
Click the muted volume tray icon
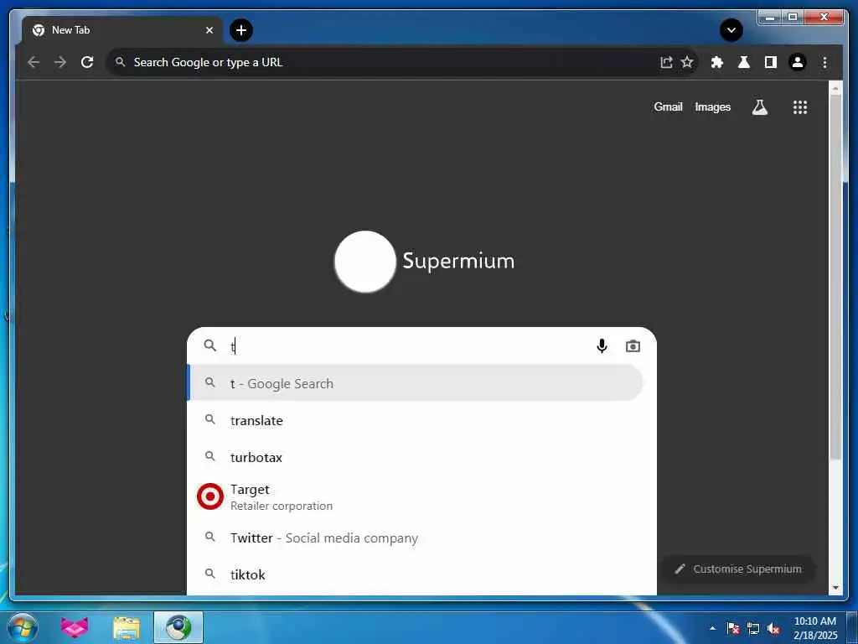pyautogui.click(x=773, y=628)
